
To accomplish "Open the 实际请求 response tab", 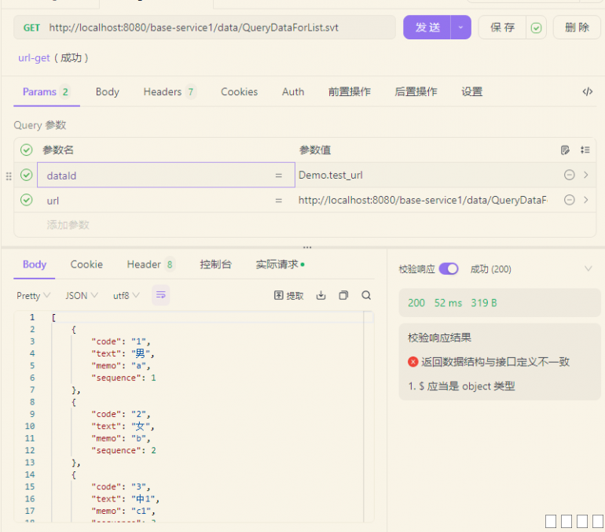I will coord(280,264).
